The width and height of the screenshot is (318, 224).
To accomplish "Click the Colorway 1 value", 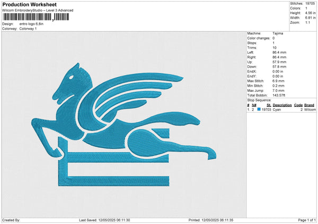I will pos(28,29).
